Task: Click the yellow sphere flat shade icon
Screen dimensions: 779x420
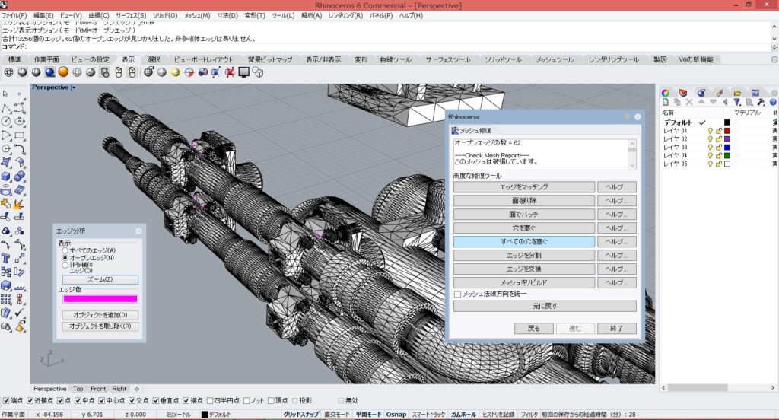Action: [176, 72]
